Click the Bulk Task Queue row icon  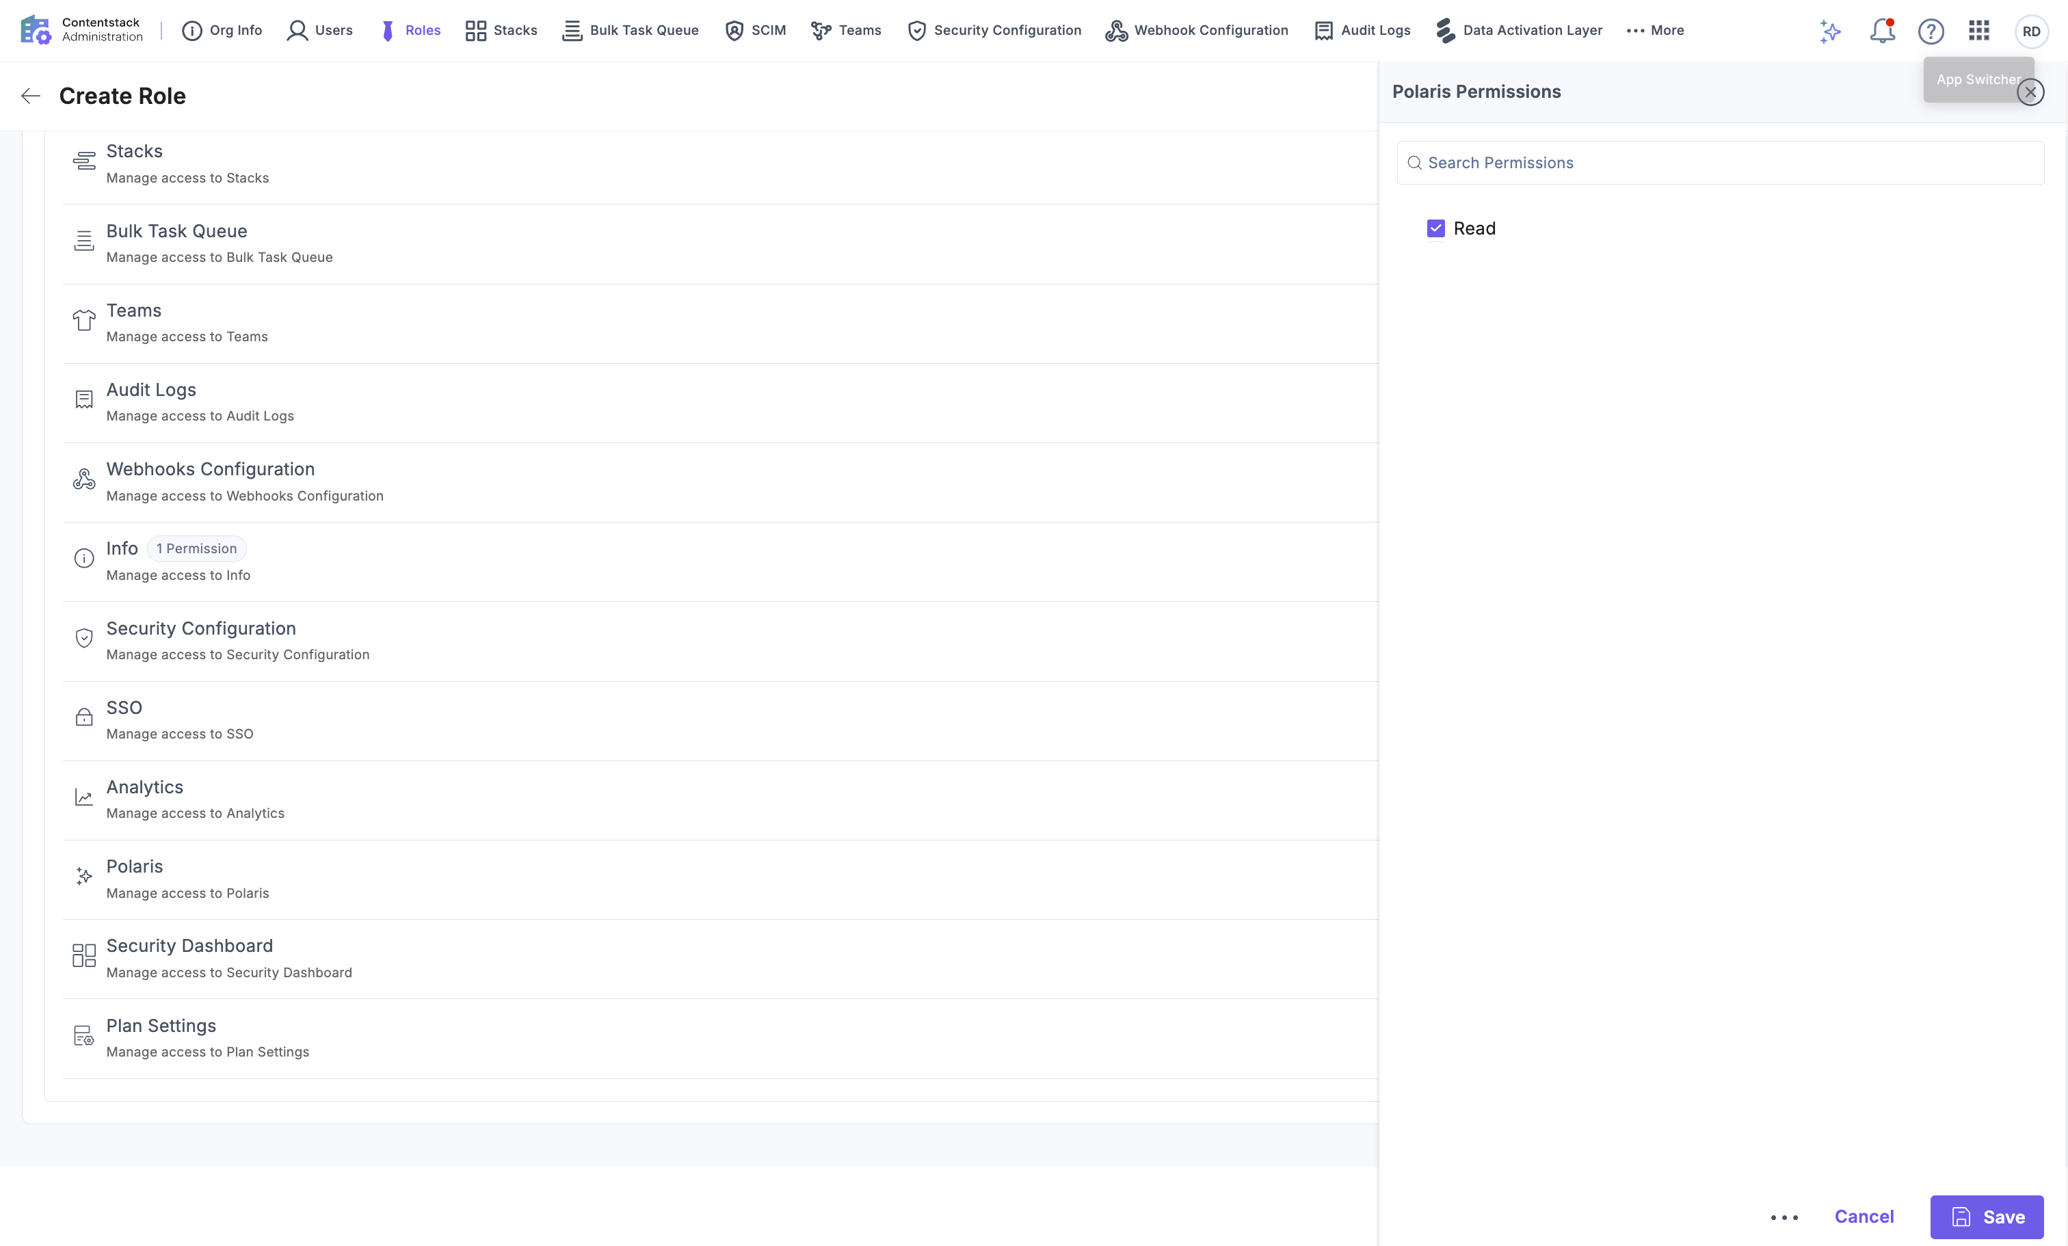tap(84, 241)
